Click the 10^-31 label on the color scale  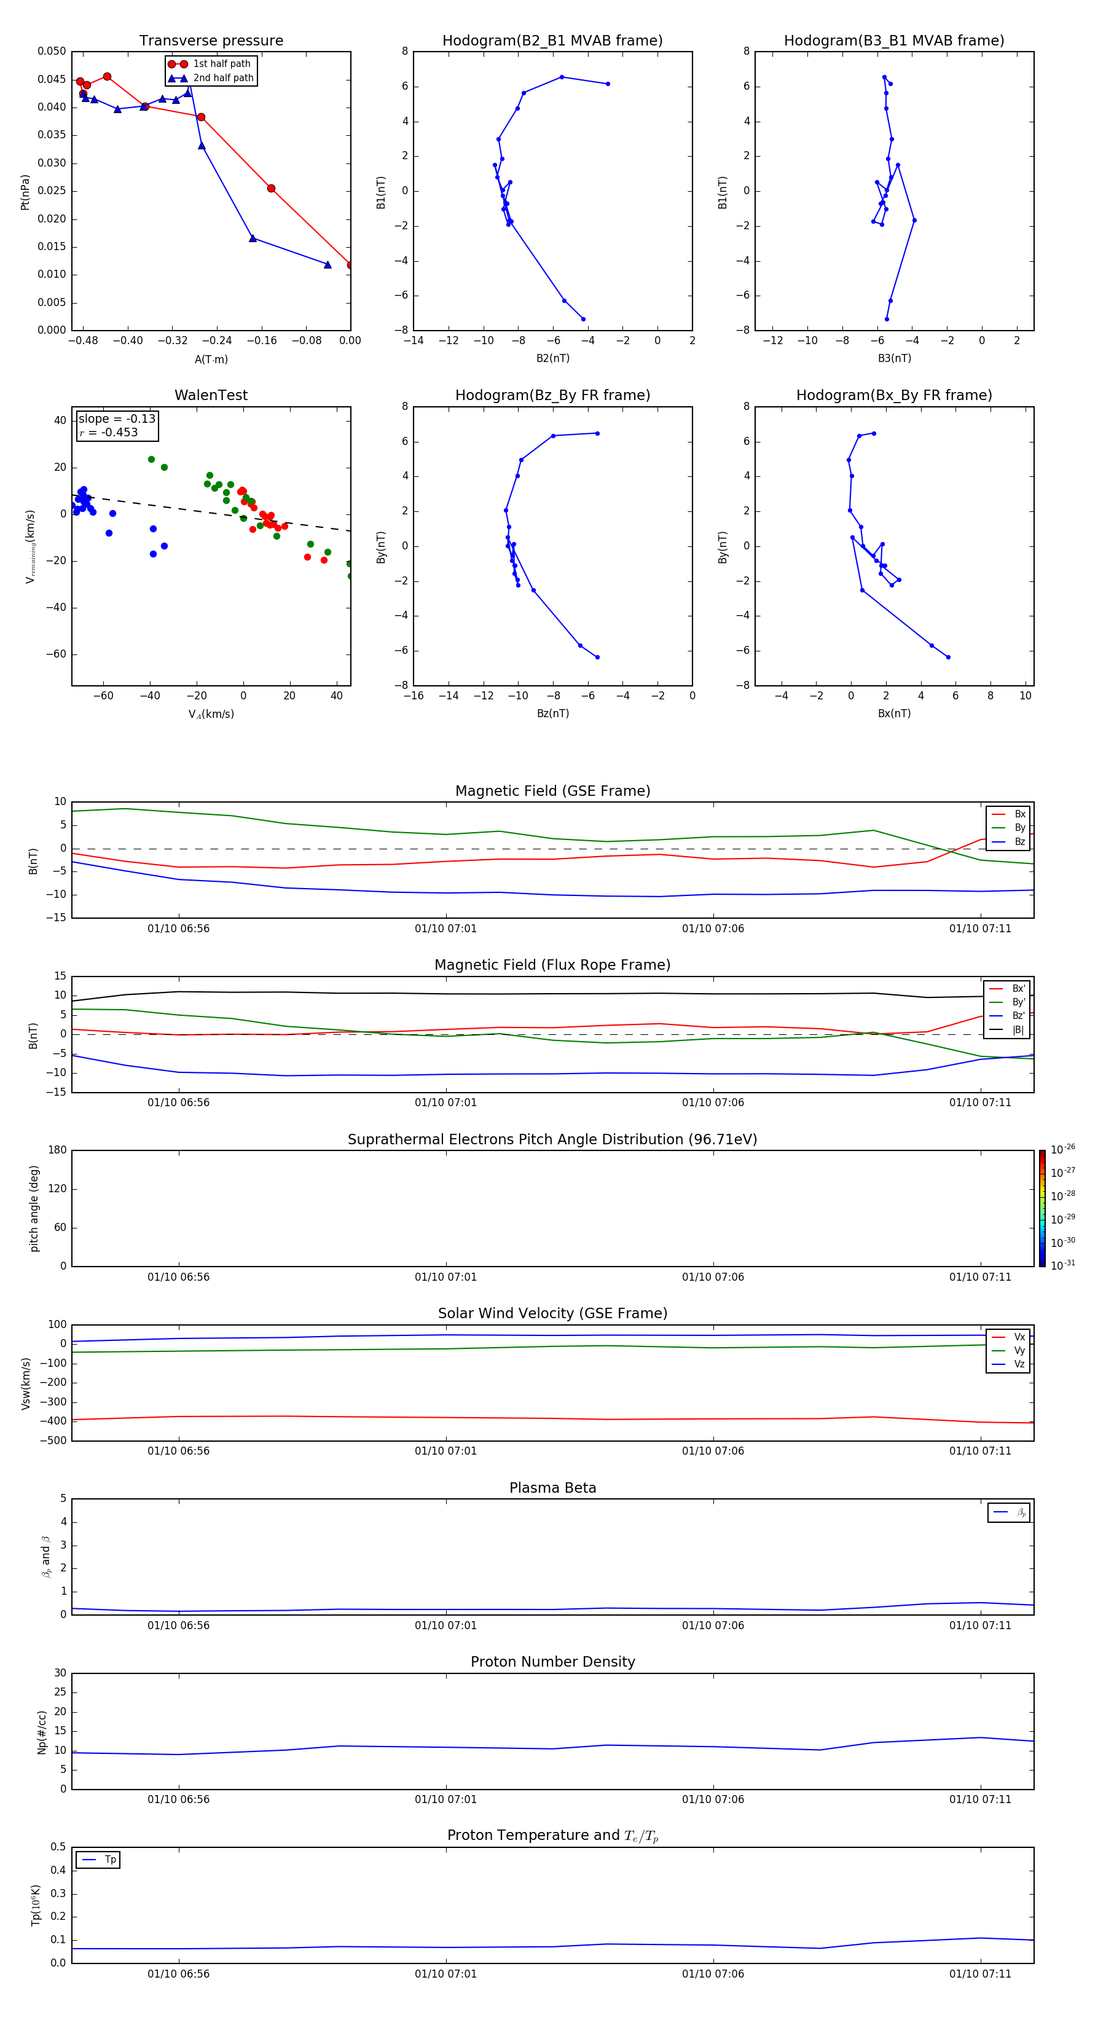point(1063,1265)
